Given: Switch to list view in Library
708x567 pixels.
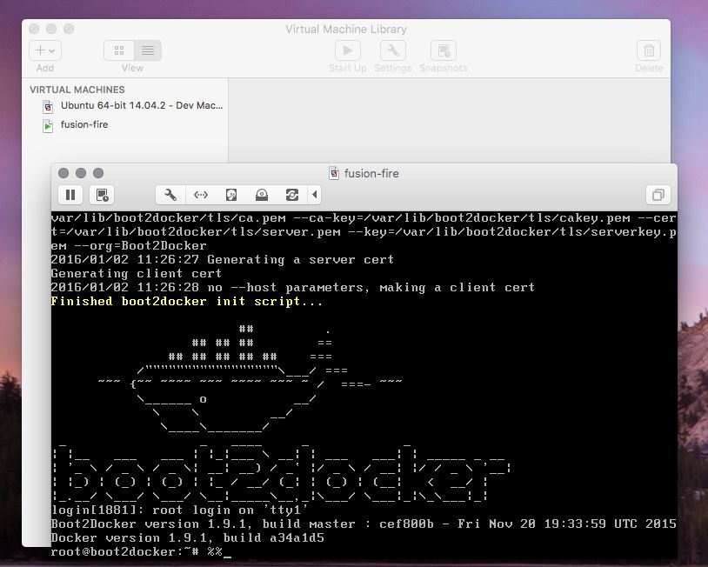Looking at the screenshot, I should click(x=148, y=50).
